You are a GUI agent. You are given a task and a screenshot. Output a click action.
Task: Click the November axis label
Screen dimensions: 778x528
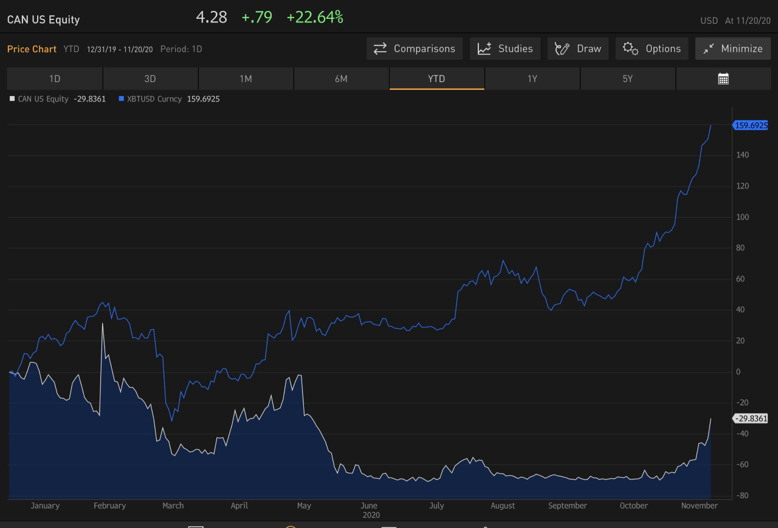pyautogui.click(x=700, y=506)
